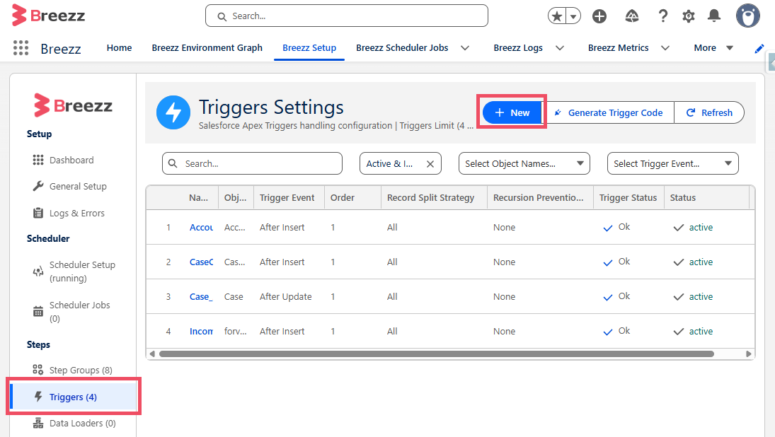Open the Incom trigger link in row 4
775x437 pixels.
click(x=201, y=332)
